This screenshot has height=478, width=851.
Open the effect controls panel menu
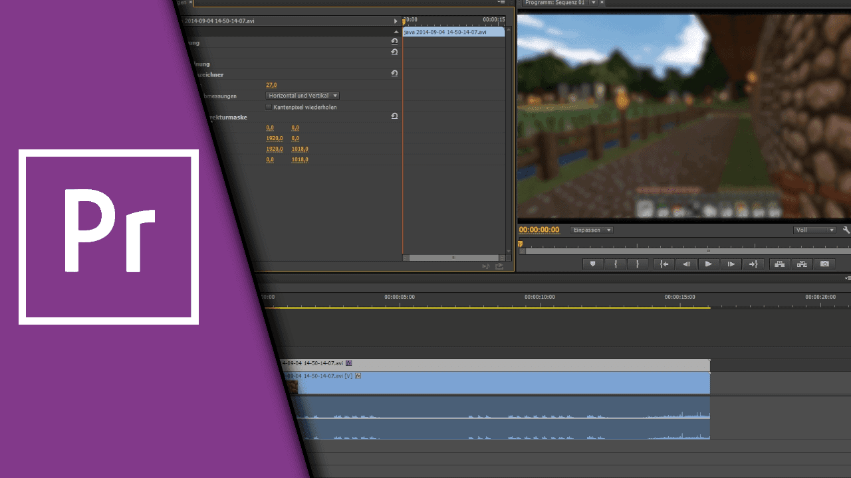(501, 3)
